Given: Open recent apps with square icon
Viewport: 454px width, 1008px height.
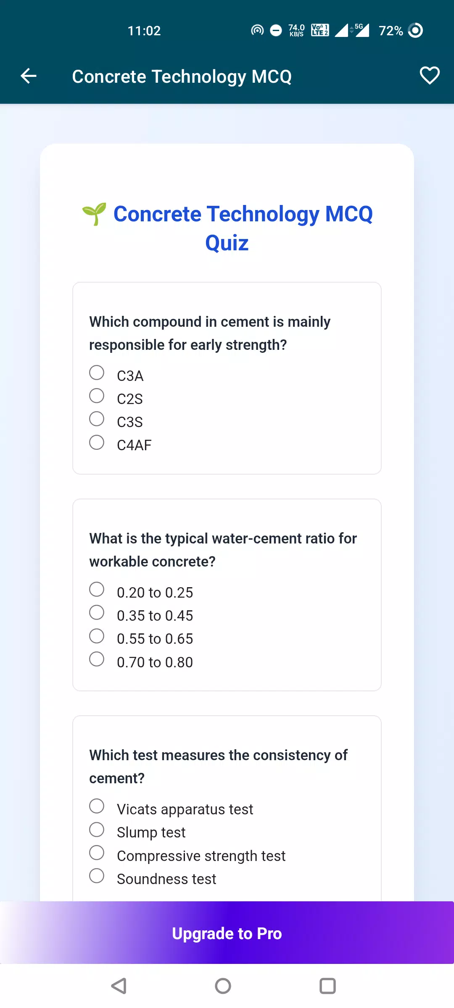Looking at the screenshot, I should [x=327, y=986].
